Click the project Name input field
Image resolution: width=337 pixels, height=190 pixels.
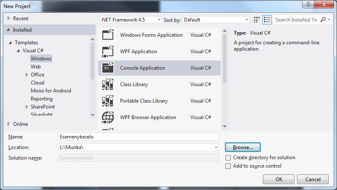click(x=139, y=137)
